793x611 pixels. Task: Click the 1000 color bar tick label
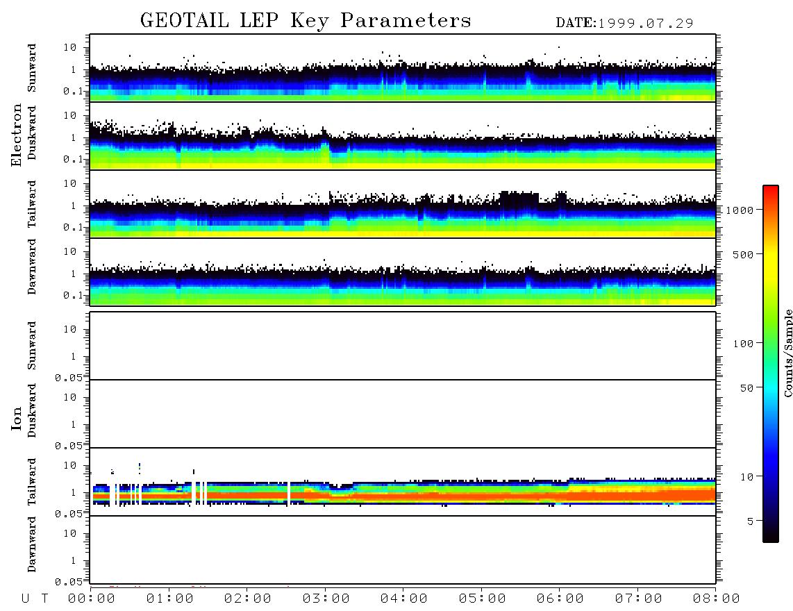(740, 210)
